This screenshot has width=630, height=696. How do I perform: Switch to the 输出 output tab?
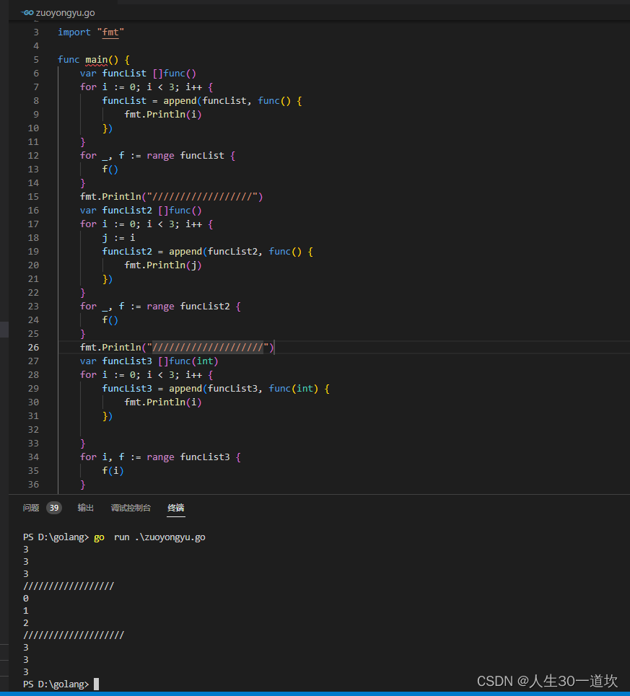tap(85, 507)
